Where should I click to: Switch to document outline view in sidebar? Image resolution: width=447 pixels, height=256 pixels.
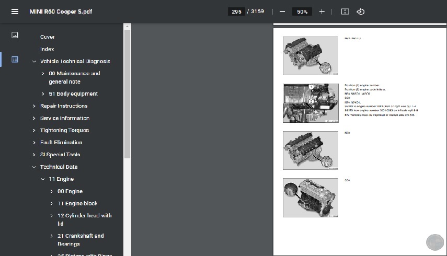tap(15, 59)
